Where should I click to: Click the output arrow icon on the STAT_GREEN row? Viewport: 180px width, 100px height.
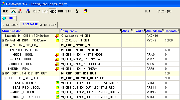point(57,83)
